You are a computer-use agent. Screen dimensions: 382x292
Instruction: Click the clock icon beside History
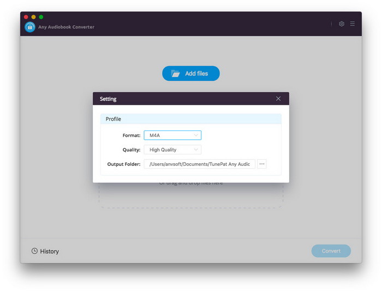[x=34, y=251]
